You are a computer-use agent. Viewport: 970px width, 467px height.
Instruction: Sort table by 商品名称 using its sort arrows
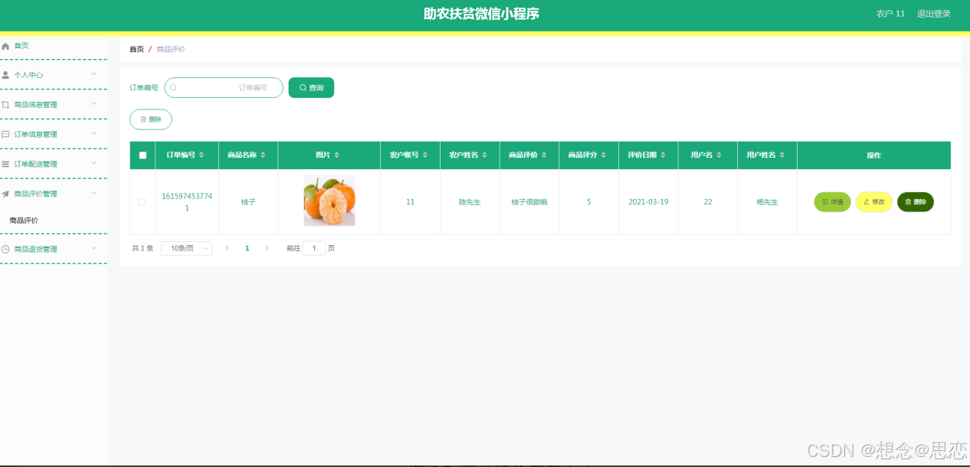pos(263,155)
